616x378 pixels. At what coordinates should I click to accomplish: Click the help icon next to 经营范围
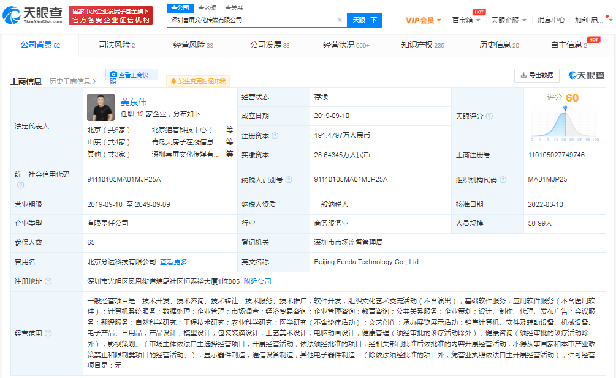point(48,333)
